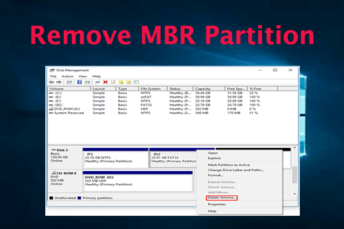Click the red X delete toolbar icon

105,82
